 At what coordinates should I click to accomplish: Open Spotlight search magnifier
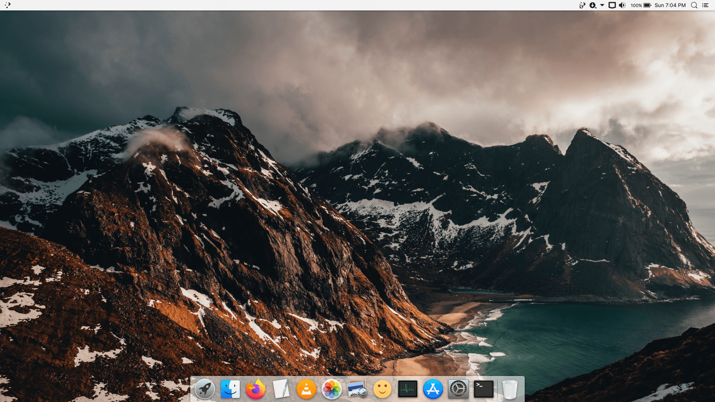pyautogui.click(x=694, y=5)
